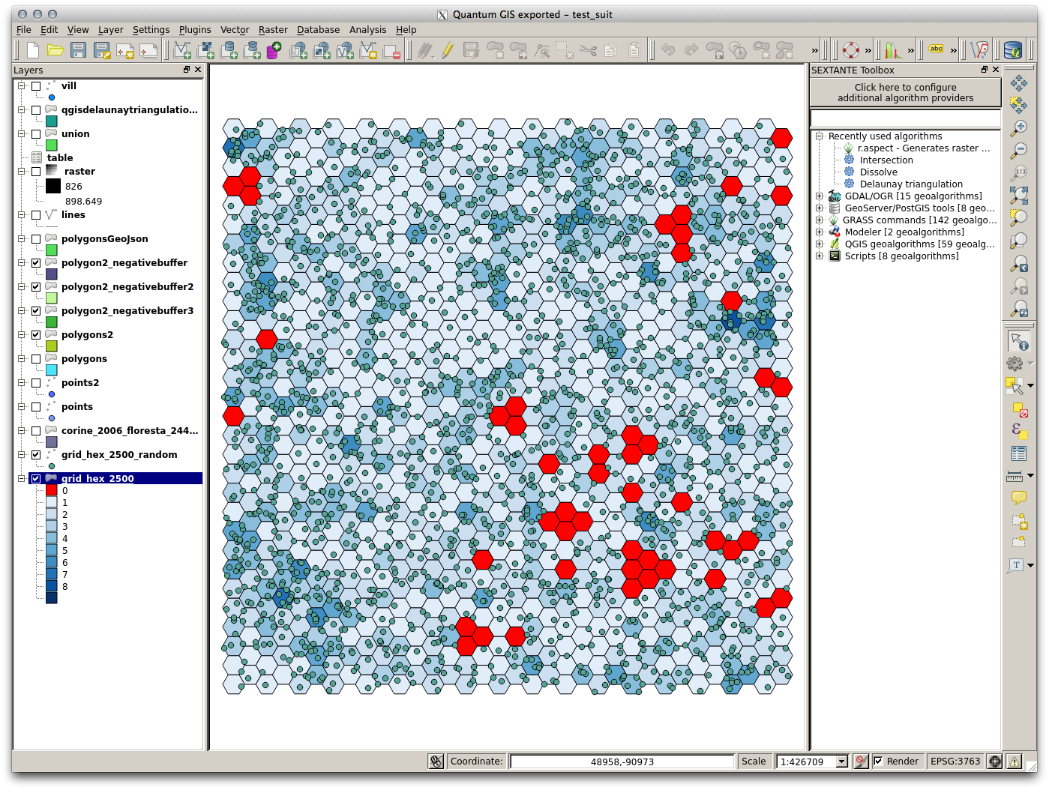The width and height of the screenshot is (1049, 790).
Task: Toggle the Render checkbox in status bar
Action: [878, 762]
